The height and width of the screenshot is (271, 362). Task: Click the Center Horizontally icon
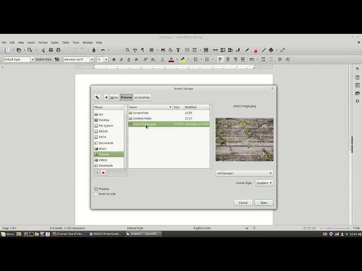tap(227, 59)
